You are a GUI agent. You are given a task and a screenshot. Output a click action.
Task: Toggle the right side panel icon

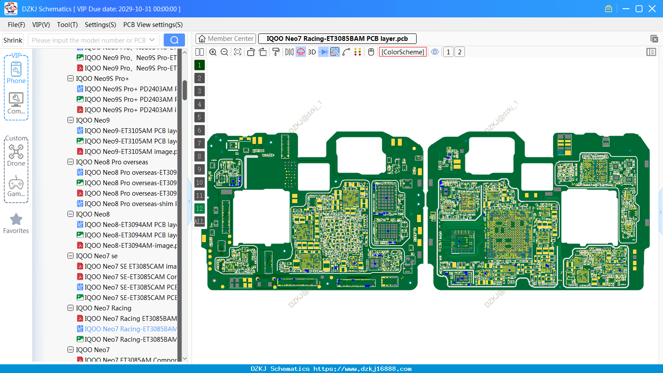[x=651, y=52]
